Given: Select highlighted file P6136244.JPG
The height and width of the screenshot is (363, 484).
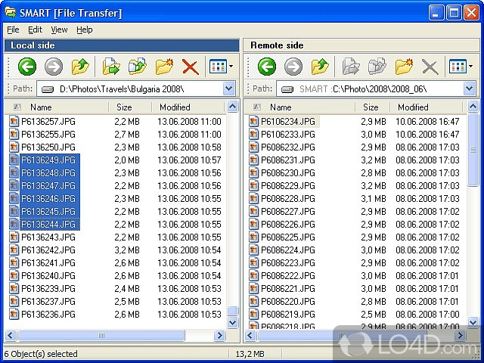Looking at the screenshot, I should [x=48, y=225].
